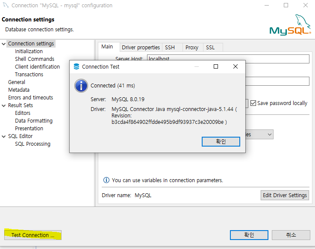Open the dropdown partly hidden behind dialog

click(270, 135)
